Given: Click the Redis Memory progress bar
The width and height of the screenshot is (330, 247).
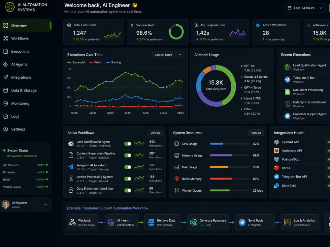Looking at the screenshot, I should point(230,179).
